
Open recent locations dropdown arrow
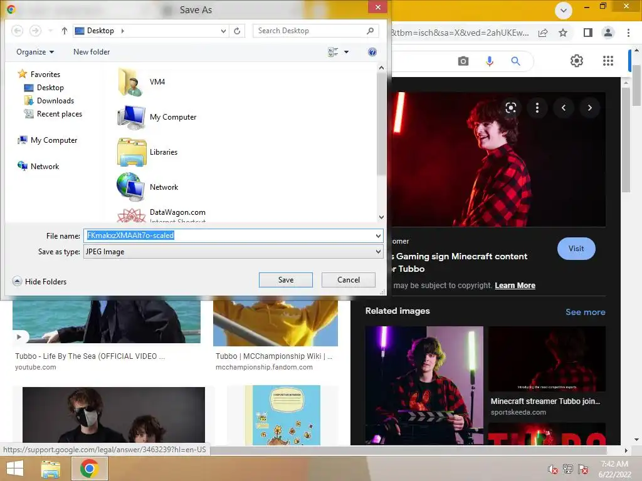(50, 31)
